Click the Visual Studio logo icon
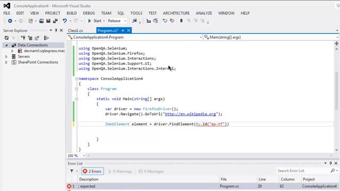 coord(7,6)
